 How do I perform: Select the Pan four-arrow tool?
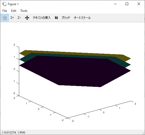tap(27, 18)
